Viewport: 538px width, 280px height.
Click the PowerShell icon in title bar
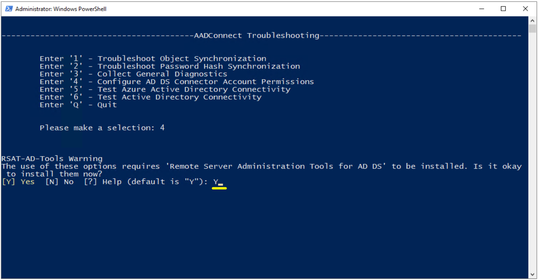tap(8, 8)
